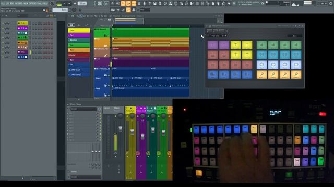
Task: Click the question mark help icon
Action: [x=150, y=4]
